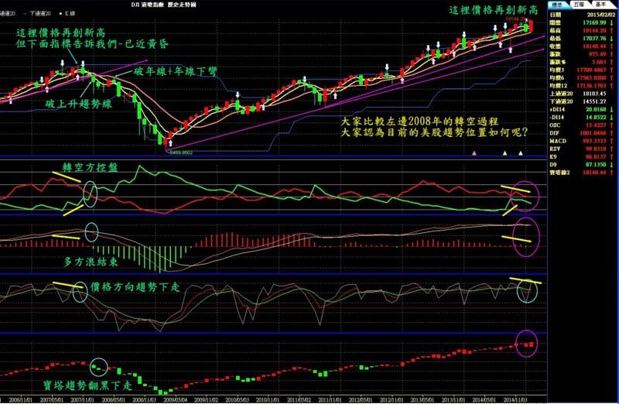
Task: Open the 五檔 tab
Action: tap(581, 4)
